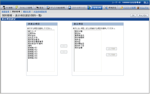Confirm settings with the OK button

pyautogui.click(x=133, y=15)
